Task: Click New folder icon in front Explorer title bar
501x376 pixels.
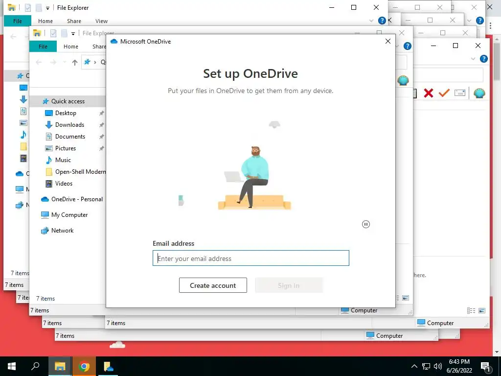Action: (64, 33)
